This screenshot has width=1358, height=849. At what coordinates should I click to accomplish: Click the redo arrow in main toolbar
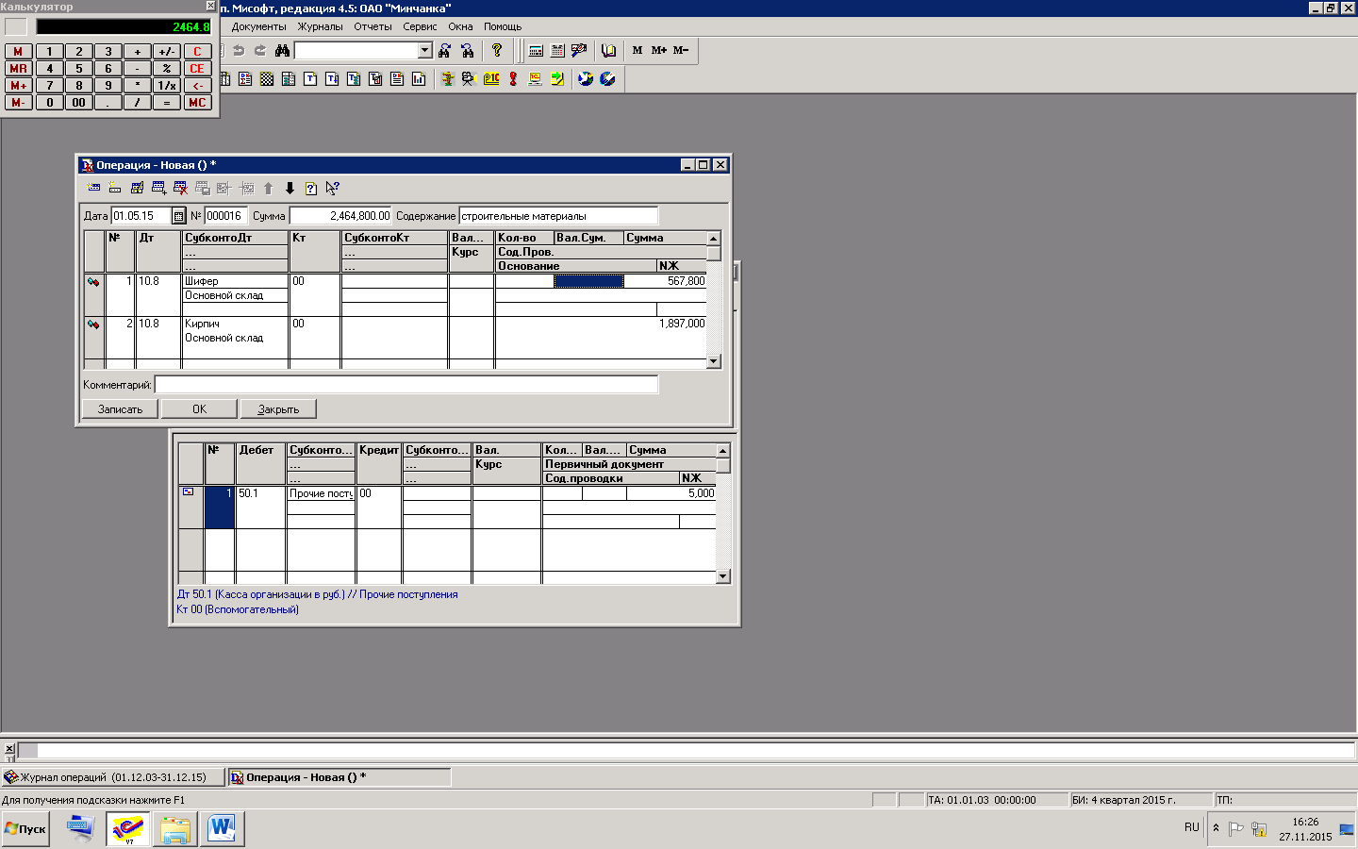tap(260, 50)
